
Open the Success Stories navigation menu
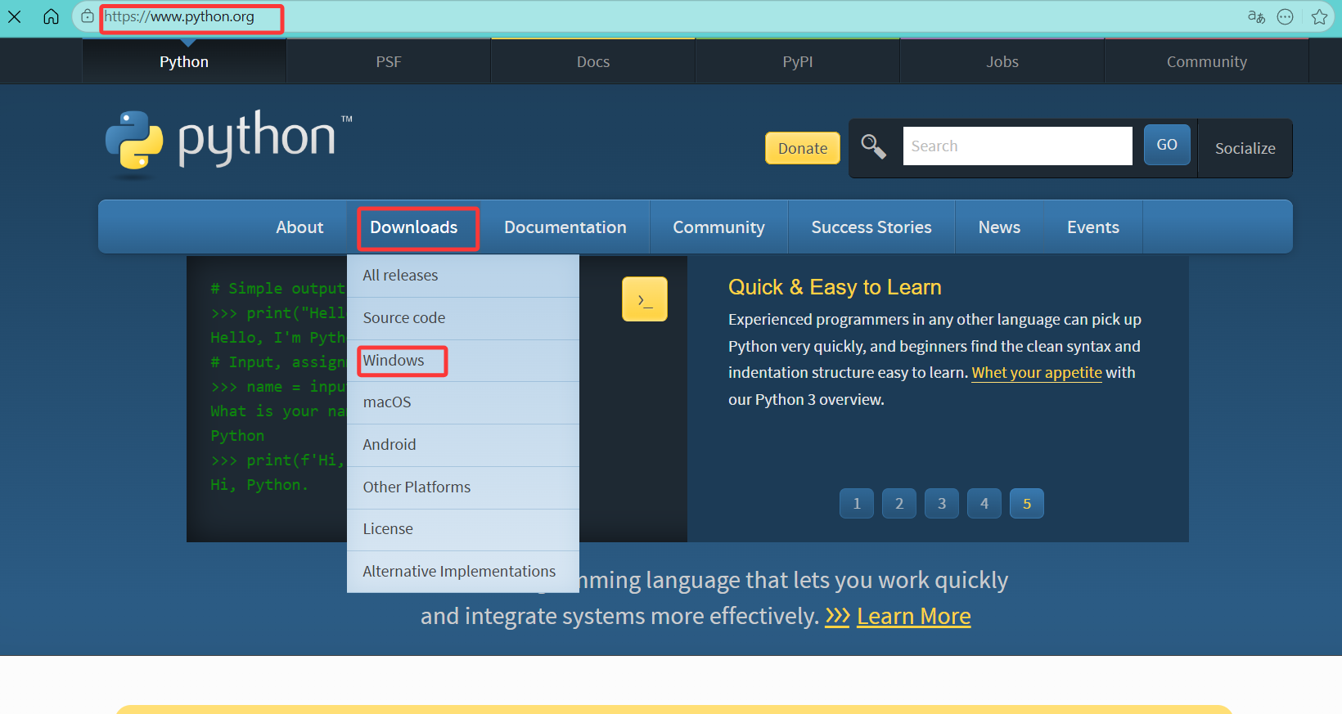tap(871, 227)
